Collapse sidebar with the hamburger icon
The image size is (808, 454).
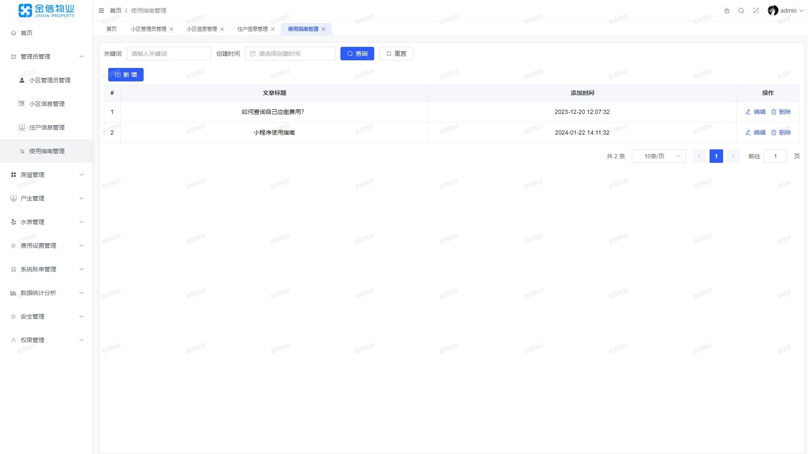coord(101,11)
